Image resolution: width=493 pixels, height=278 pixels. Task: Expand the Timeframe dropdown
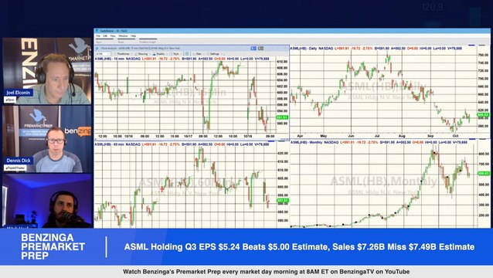pos(124,54)
